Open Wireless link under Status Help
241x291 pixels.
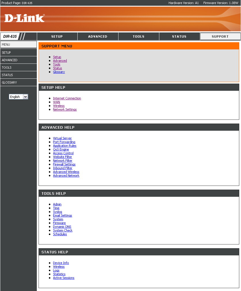[59, 267]
